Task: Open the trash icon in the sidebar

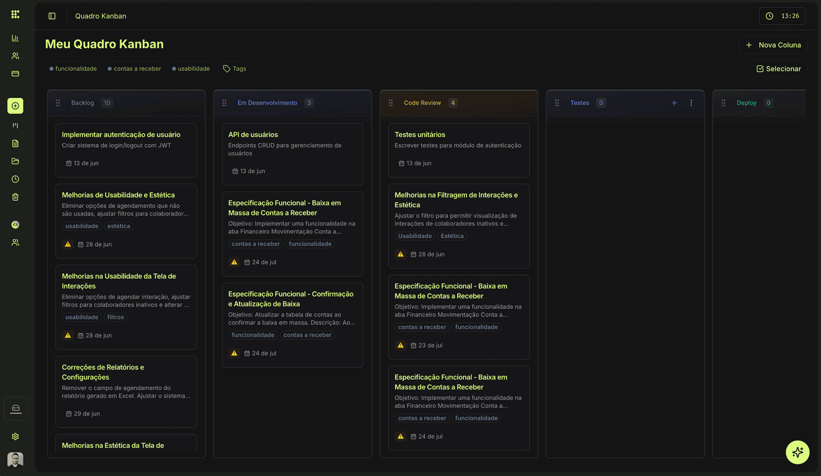Action: pyautogui.click(x=15, y=197)
